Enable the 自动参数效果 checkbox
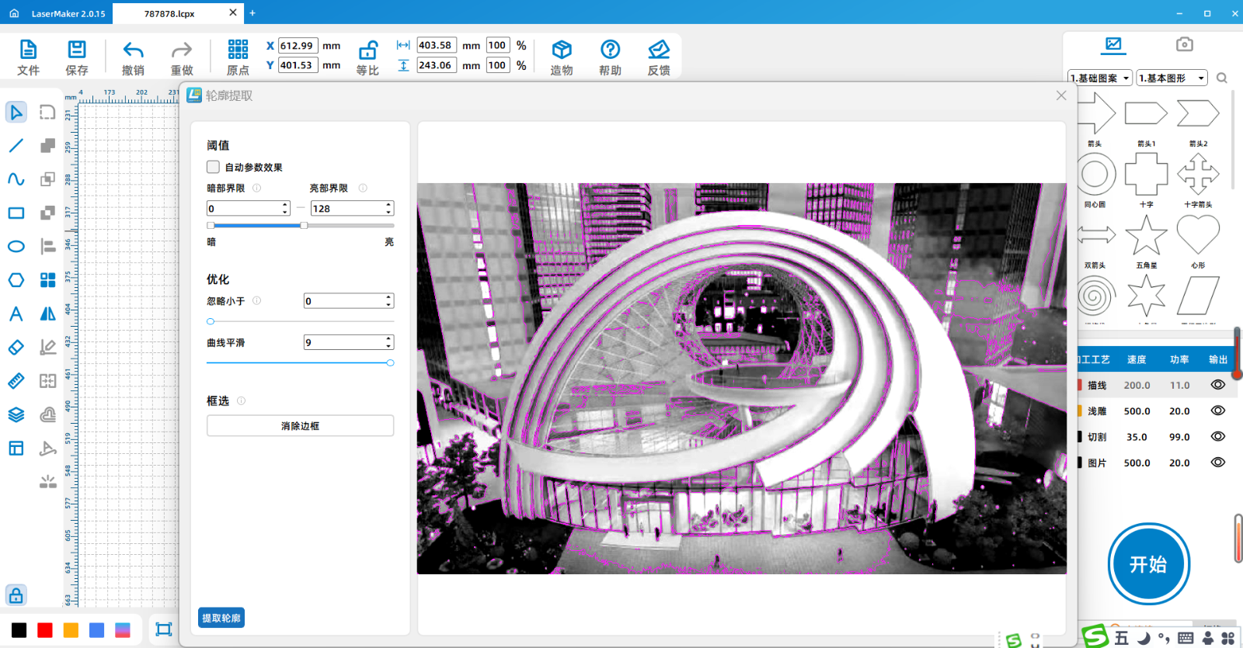 [213, 167]
